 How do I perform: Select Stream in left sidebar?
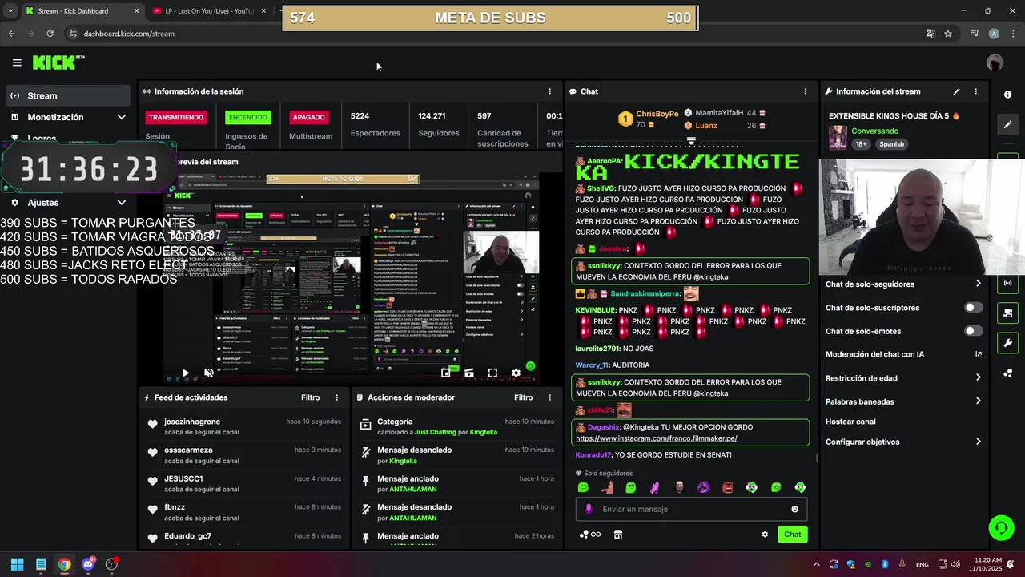pos(67,95)
